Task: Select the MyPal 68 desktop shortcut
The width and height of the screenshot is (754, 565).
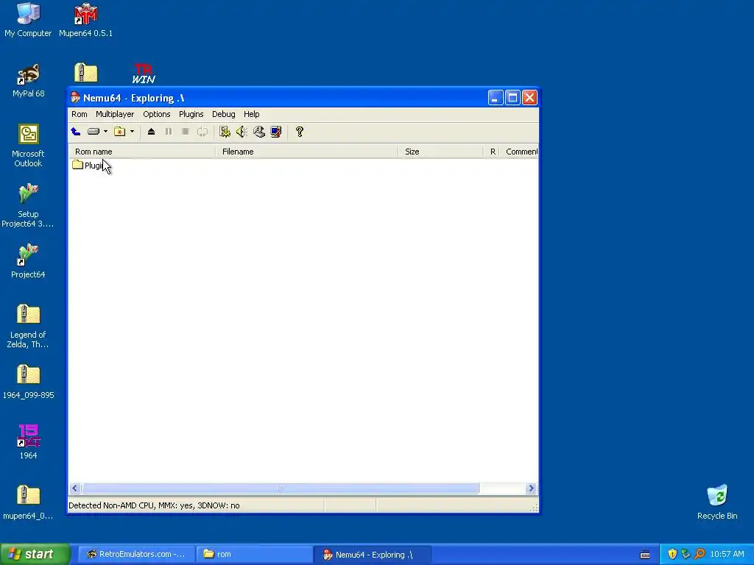Action: point(28,80)
